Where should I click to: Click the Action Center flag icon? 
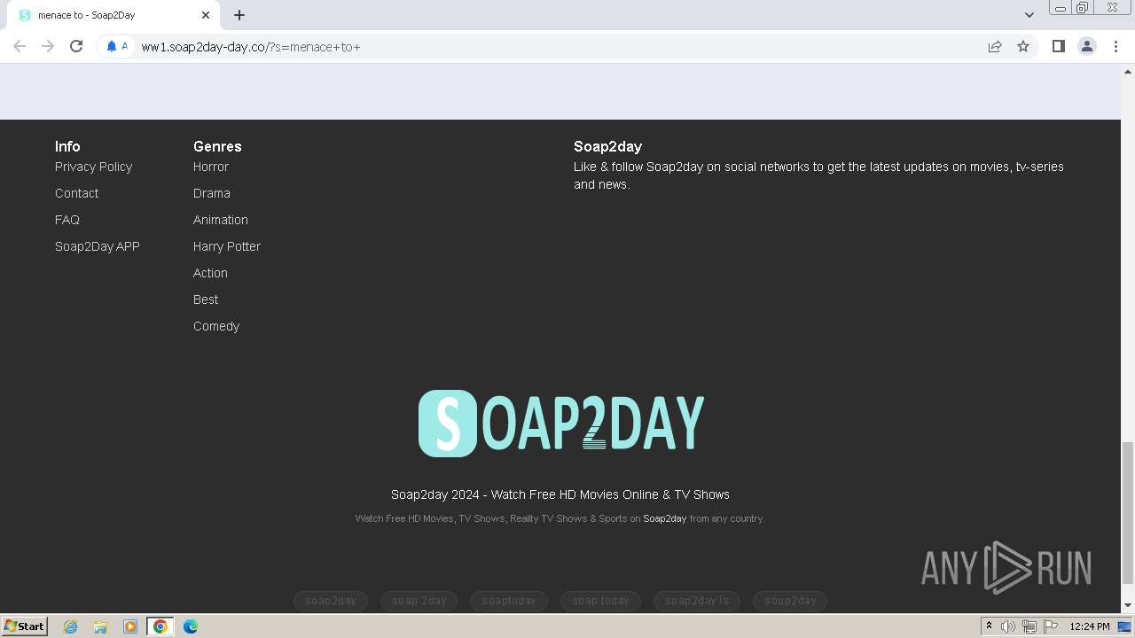click(x=1051, y=626)
